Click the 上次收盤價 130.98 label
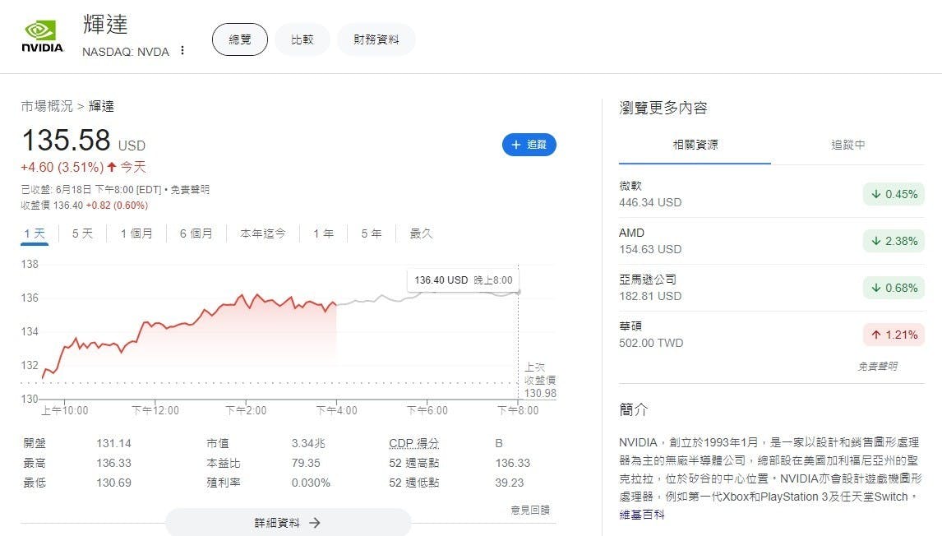 [540, 381]
